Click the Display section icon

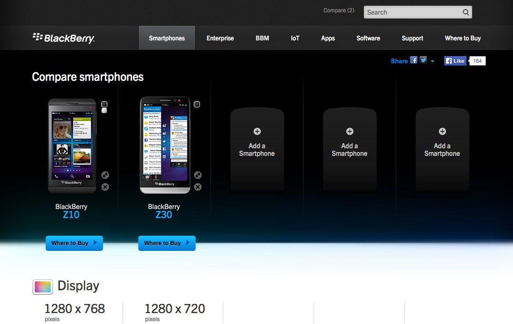(x=43, y=286)
